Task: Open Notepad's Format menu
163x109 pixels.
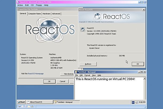Action: click(87, 75)
